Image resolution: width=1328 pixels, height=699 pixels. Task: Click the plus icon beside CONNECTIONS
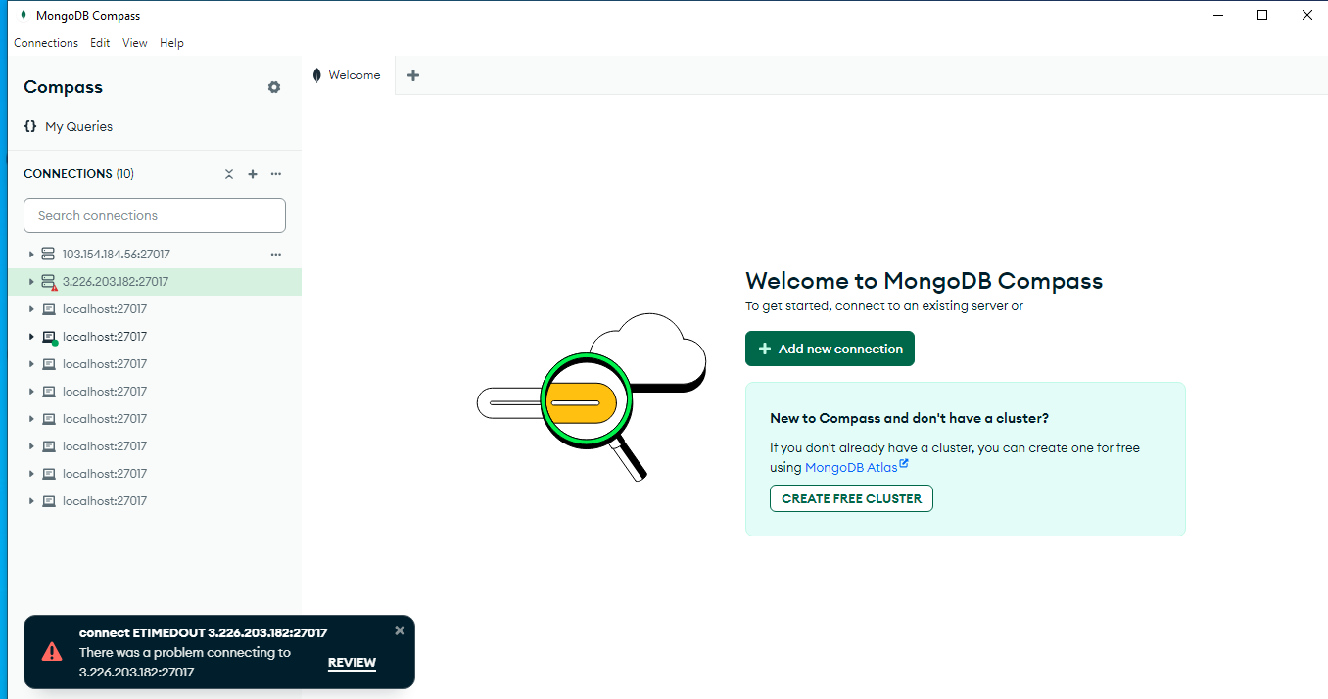253,174
